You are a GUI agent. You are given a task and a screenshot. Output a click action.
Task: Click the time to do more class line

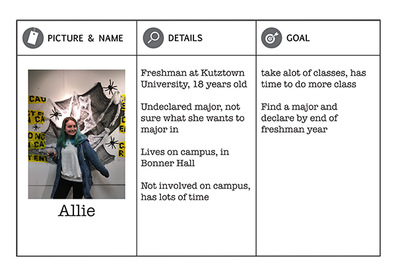coord(309,84)
